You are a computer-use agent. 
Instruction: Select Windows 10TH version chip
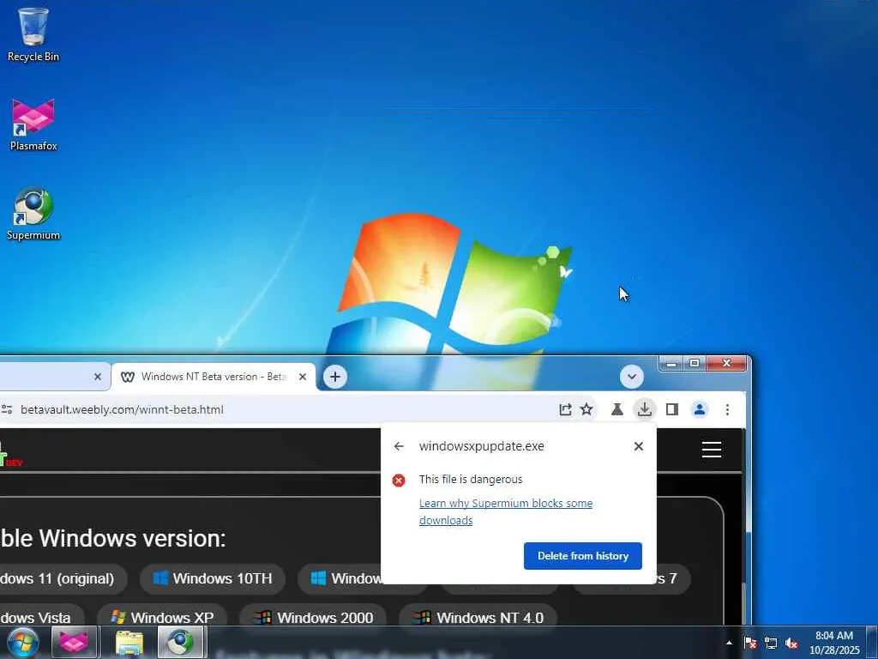tap(213, 578)
